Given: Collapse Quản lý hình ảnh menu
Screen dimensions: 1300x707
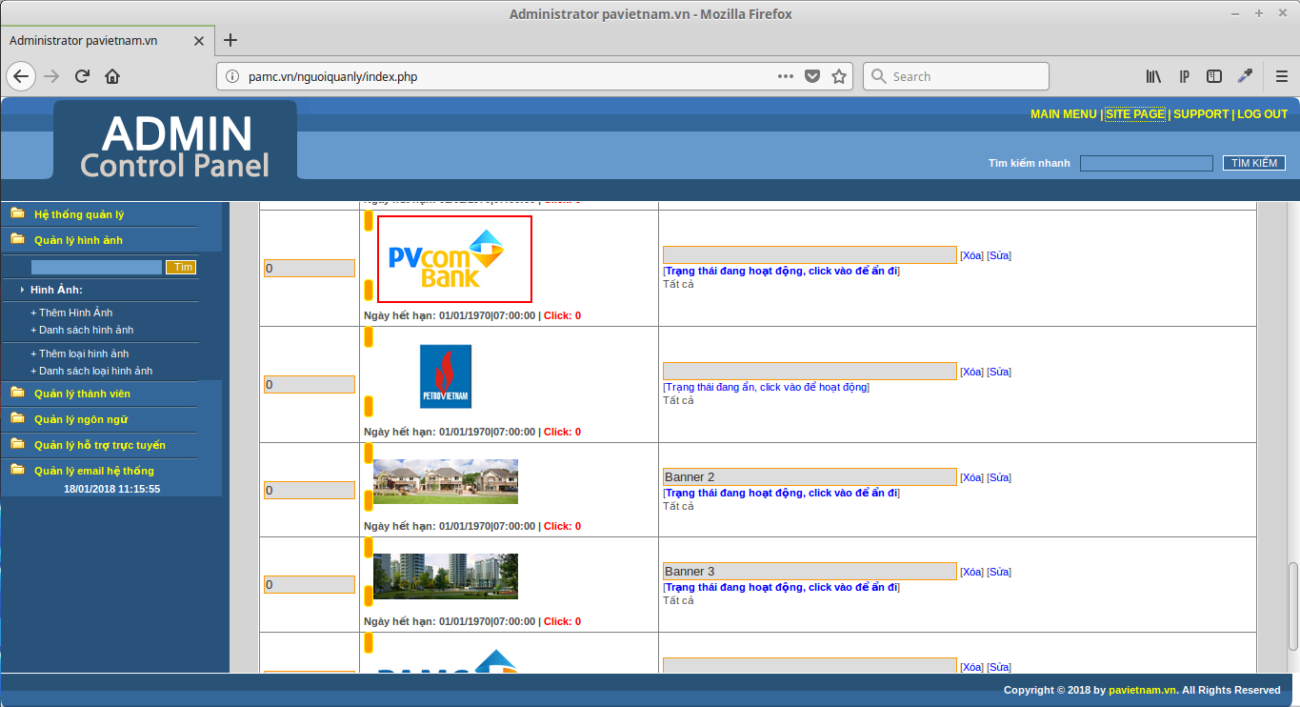Looking at the screenshot, I should 78,240.
